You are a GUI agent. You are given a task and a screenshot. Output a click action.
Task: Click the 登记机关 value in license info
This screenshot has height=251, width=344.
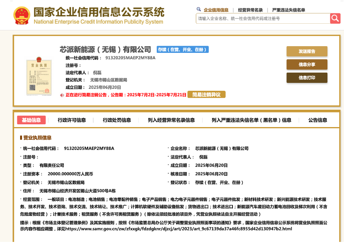(66, 182)
